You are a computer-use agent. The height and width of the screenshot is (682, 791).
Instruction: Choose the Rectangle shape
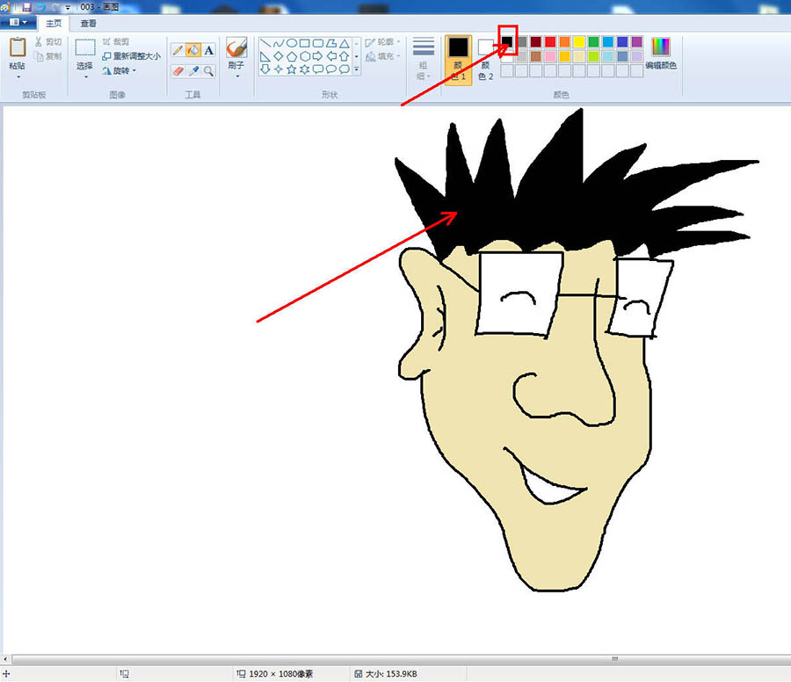pos(305,43)
